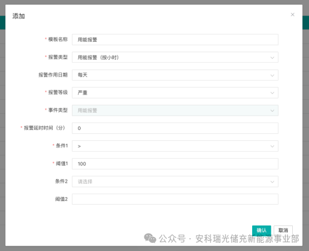
Task: Click the 阈值1 field containing 100
Action: point(175,163)
